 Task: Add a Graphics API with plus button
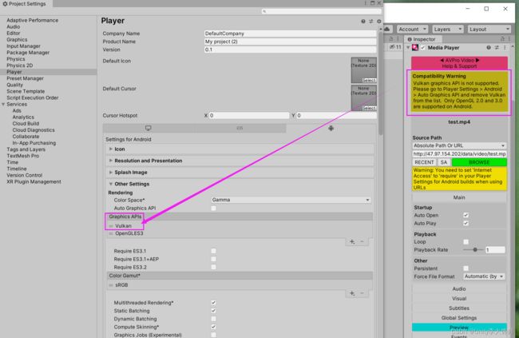coord(352,241)
